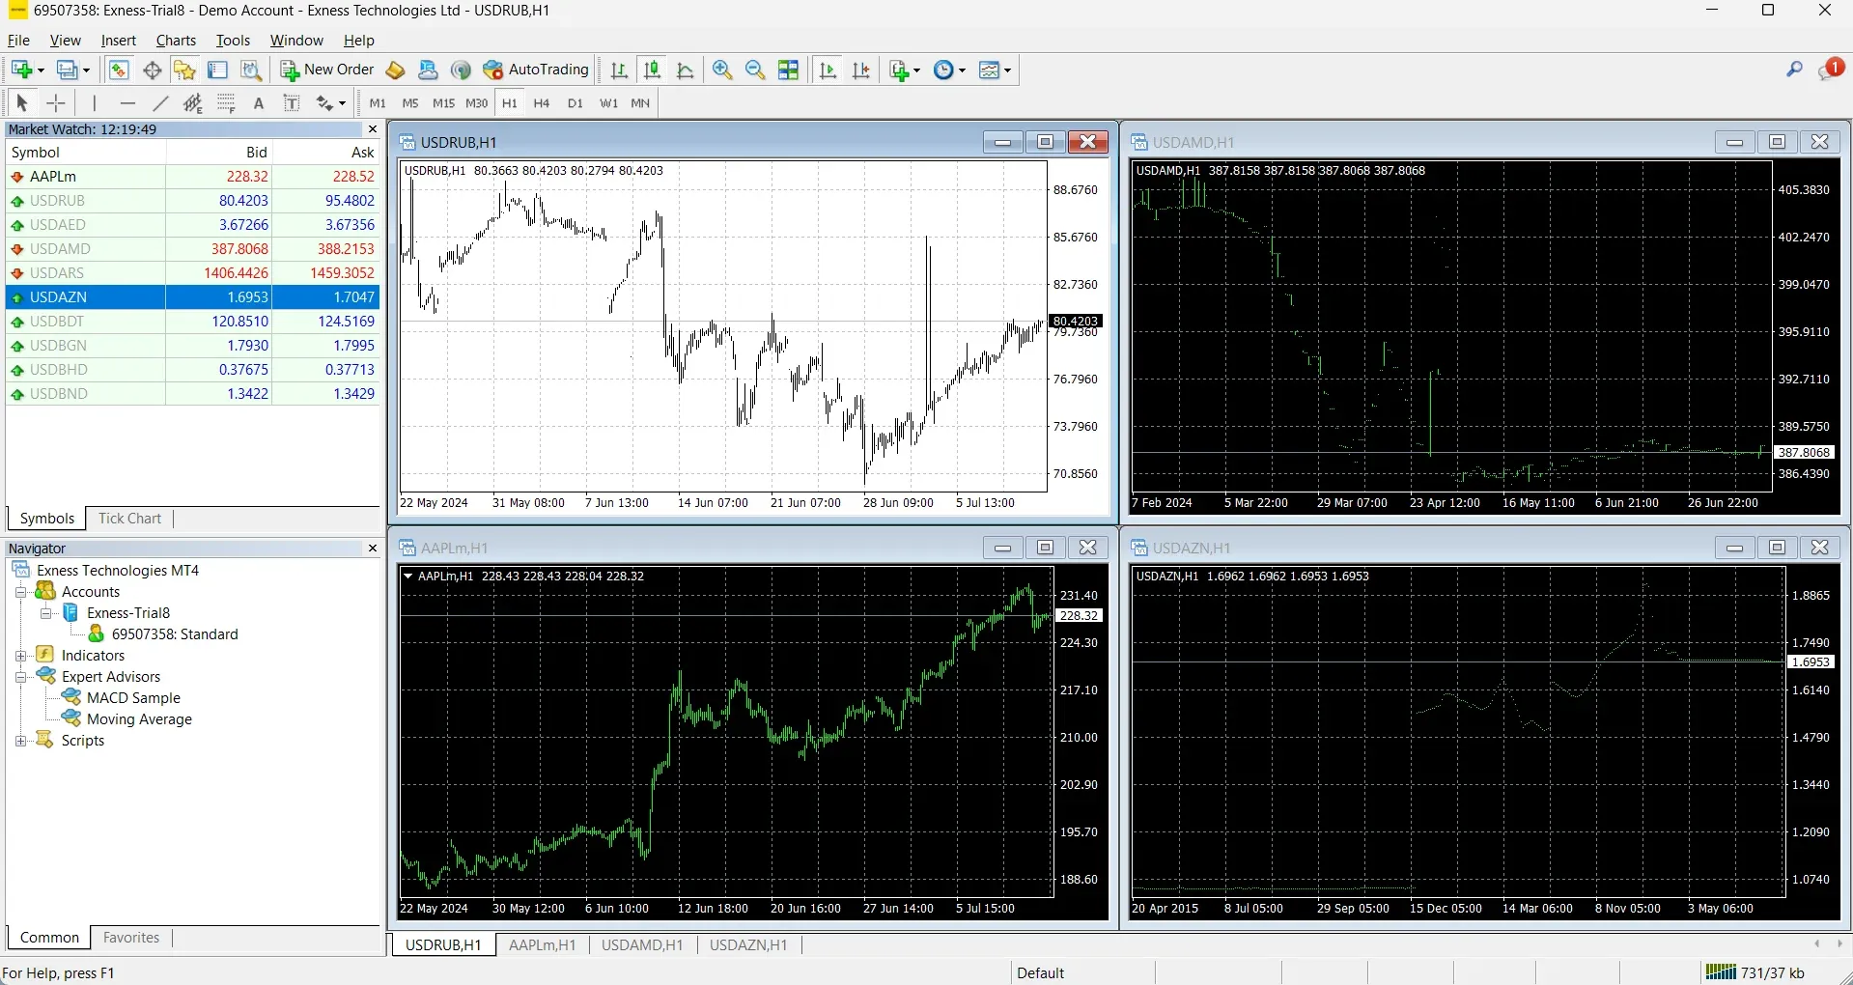The height and width of the screenshot is (985, 1853).
Task: Expand the Scripts tree node
Action: click(20, 741)
